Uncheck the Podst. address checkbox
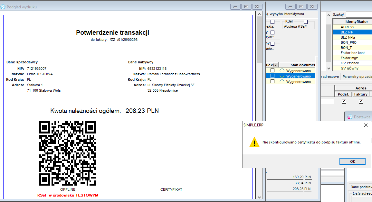372x202 pixels. (x=344, y=101)
